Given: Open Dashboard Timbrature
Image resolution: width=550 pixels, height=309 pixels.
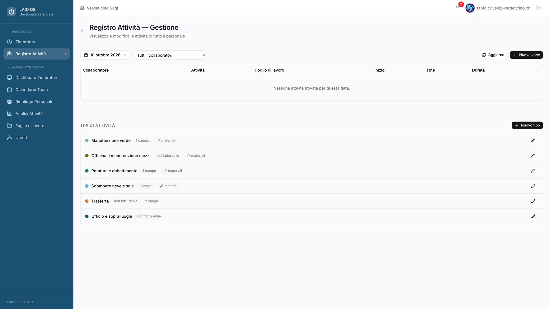Looking at the screenshot, I should point(36,78).
